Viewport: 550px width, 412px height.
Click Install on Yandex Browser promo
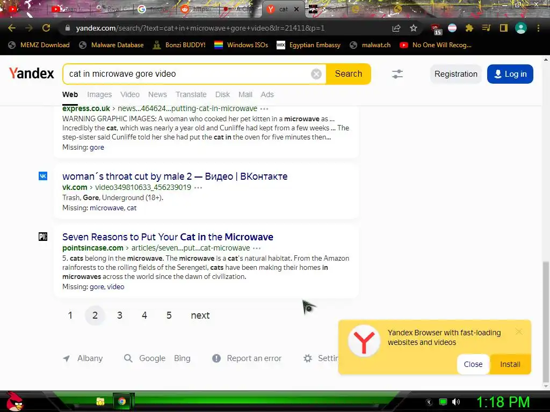(510, 364)
